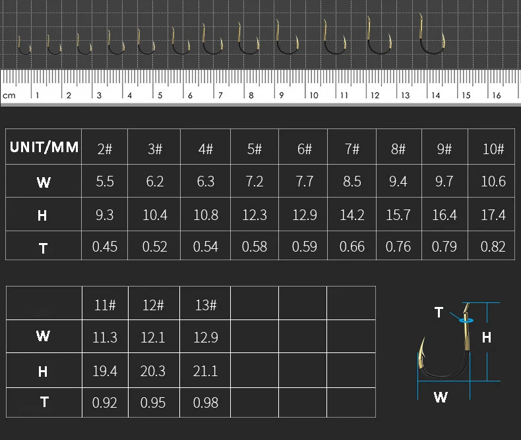The width and height of the screenshot is (521, 440).
Task: Click W width value 8.5 for 7#
Action: [x=352, y=182]
